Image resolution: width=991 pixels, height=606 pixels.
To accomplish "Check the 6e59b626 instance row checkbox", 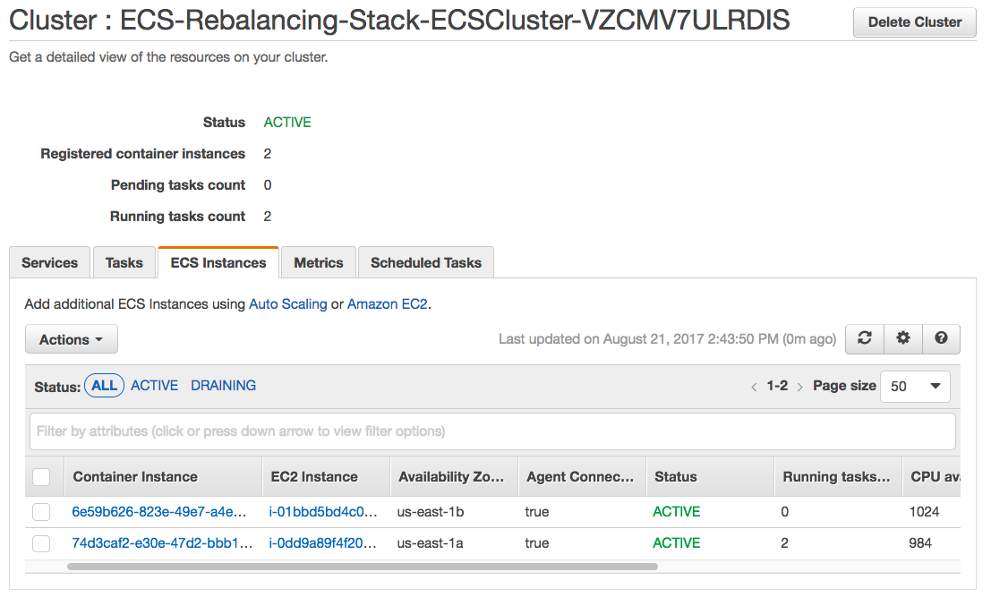I will pyautogui.click(x=41, y=512).
